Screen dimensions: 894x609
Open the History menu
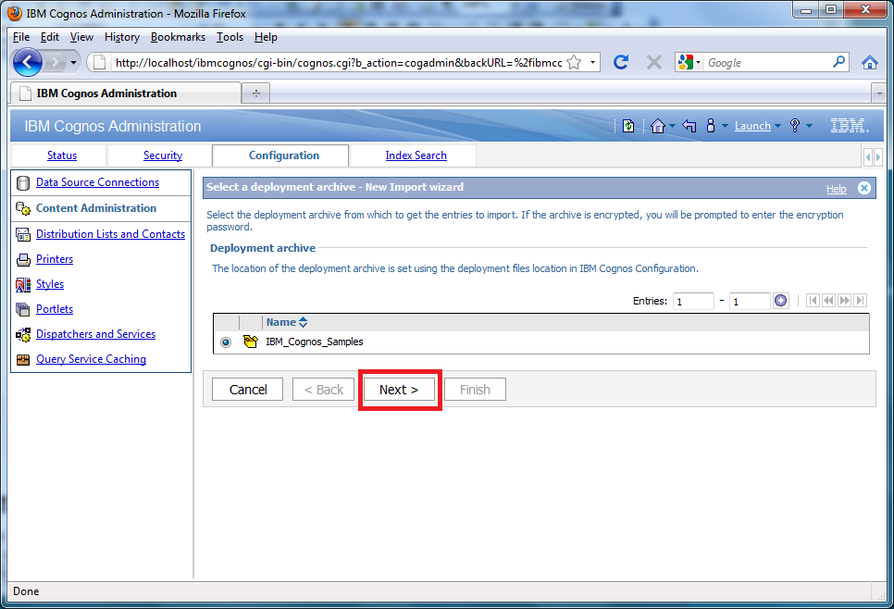pos(122,37)
